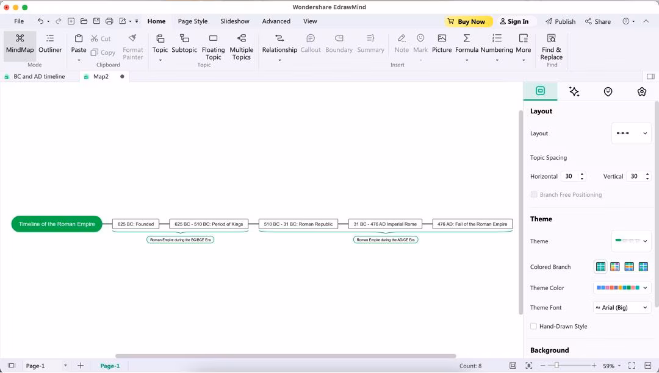Insert a Note
Screen dimensions: 659x373
pyautogui.click(x=402, y=44)
